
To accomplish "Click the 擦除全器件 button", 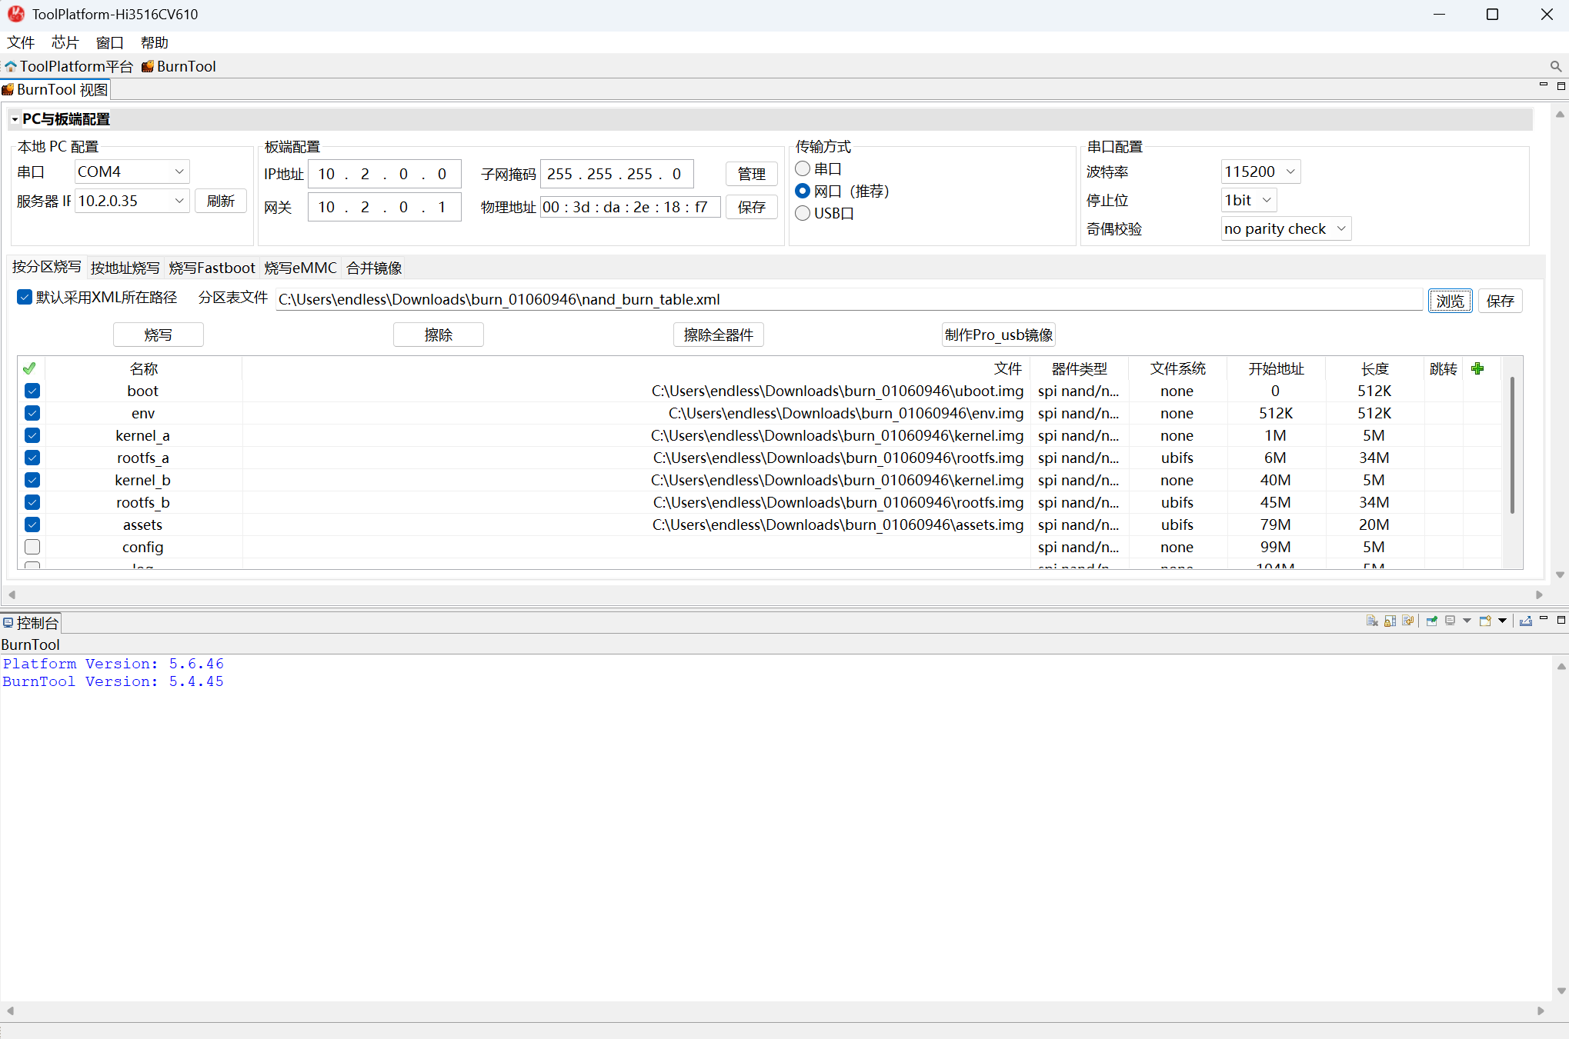I will click(x=718, y=335).
